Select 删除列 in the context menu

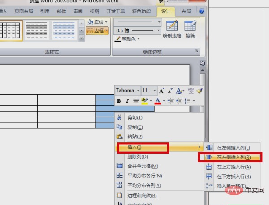coord(138,157)
